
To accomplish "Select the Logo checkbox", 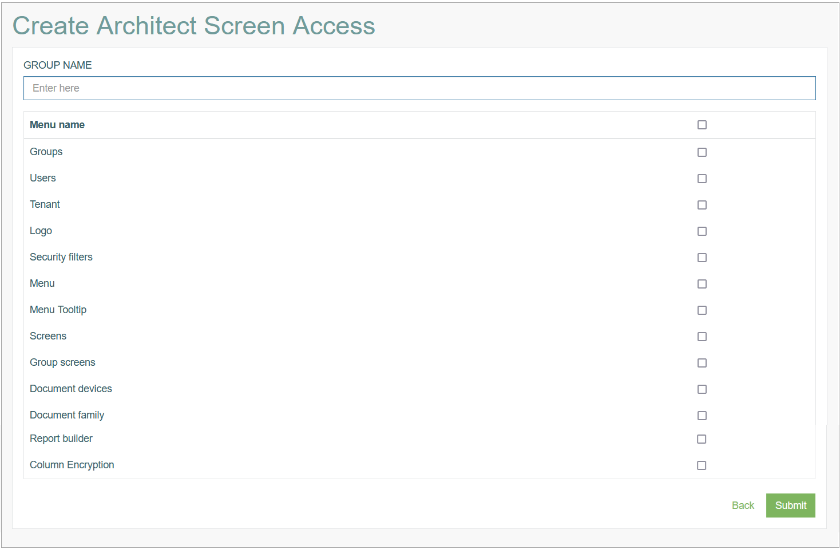I will point(702,231).
